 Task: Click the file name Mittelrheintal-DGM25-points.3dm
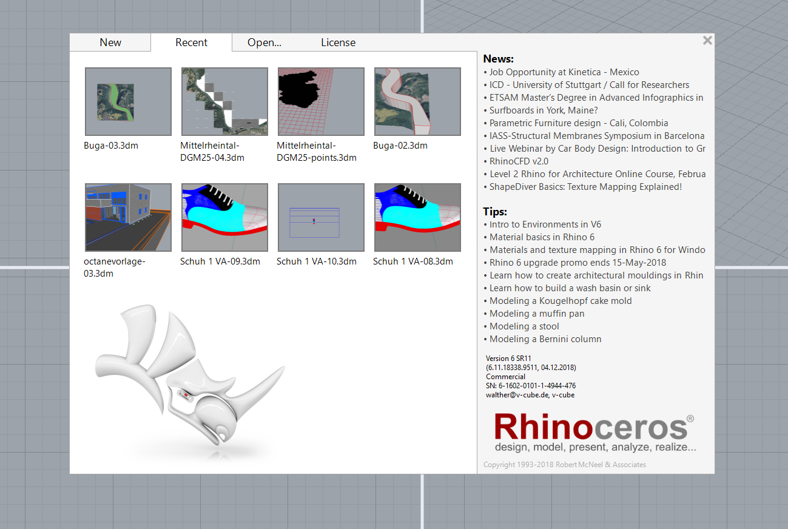317,152
